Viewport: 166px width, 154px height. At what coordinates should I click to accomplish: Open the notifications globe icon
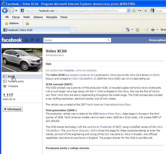click(37, 40)
